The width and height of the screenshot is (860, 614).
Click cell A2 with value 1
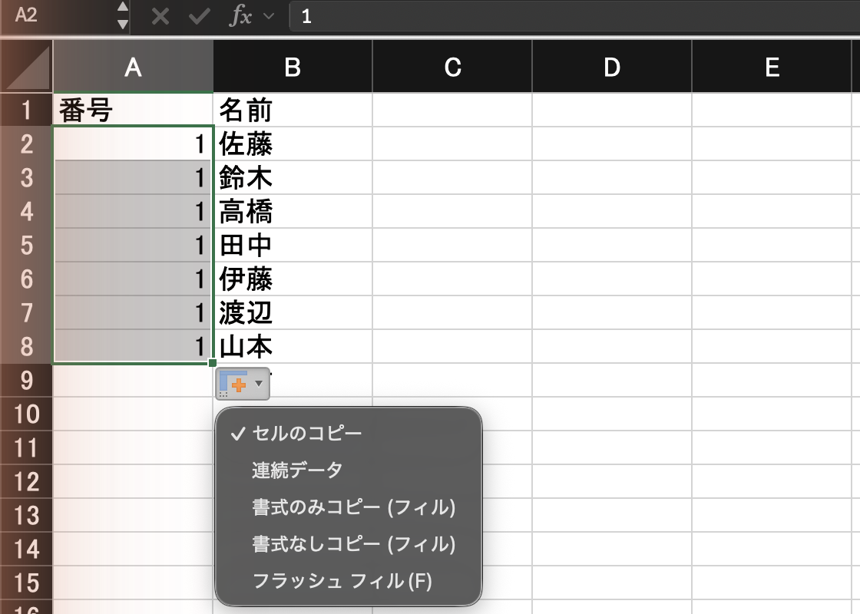(x=134, y=144)
